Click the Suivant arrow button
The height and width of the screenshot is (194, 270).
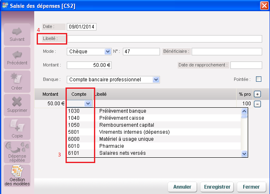pos(17,35)
